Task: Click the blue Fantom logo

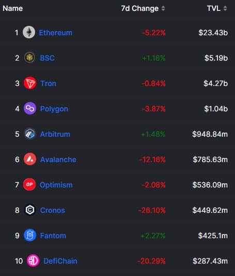Action: pos(30,235)
